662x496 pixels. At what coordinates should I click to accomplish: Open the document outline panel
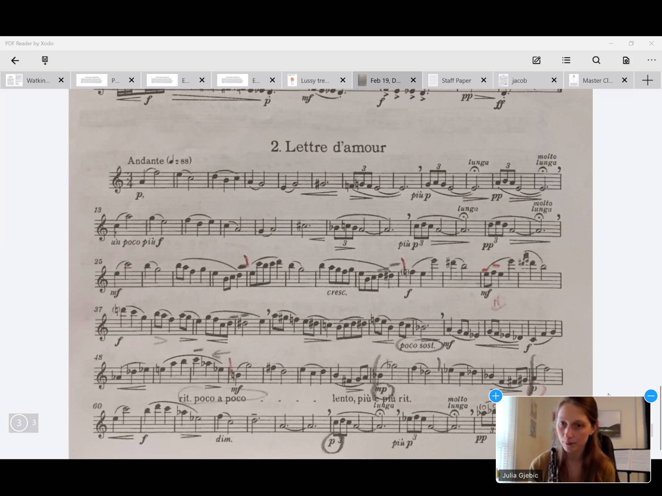566,60
